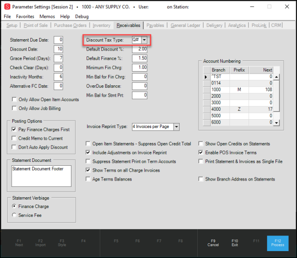Click the Grace Period (Days) field

tap(58, 58)
